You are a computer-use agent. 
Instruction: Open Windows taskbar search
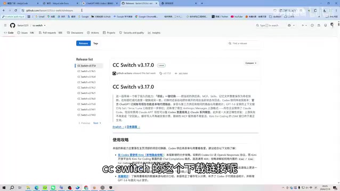tap(12, 187)
